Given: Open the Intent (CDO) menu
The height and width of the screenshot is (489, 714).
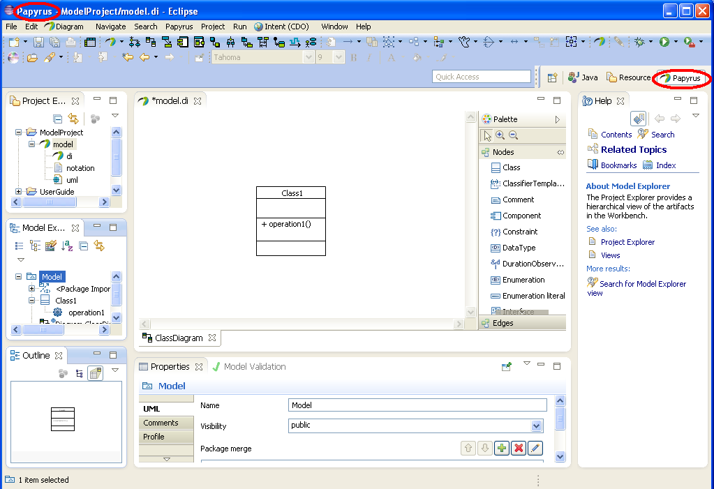Looking at the screenshot, I should 282,27.
